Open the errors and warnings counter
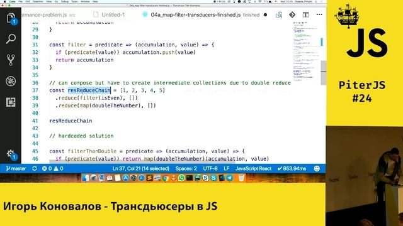 point(53,169)
